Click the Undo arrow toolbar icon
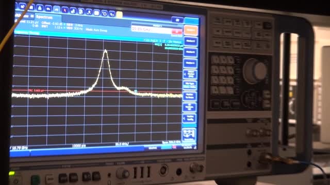330x185 pixels. click(x=48, y=9)
